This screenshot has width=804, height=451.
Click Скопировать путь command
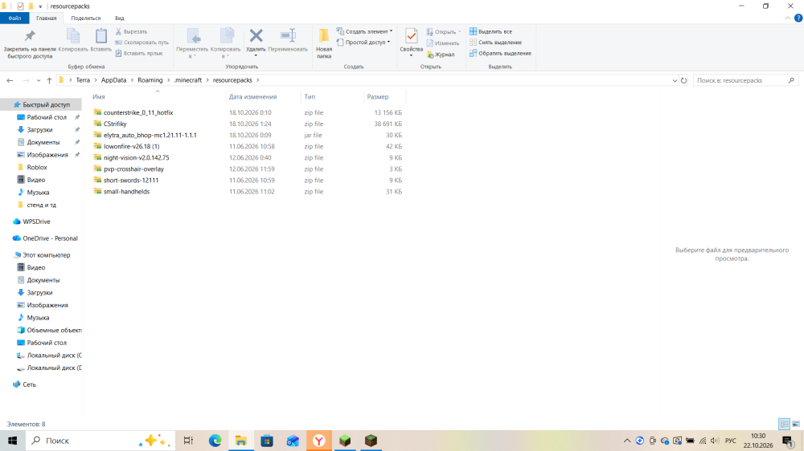pyautogui.click(x=142, y=43)
